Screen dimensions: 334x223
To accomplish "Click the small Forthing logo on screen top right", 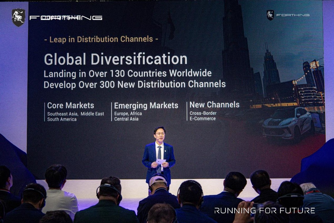I will tap(288, 15).
